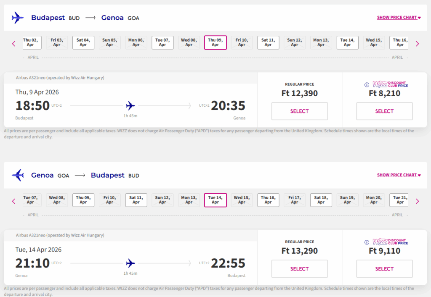Show later outbound dates with right arrow

click(x=417, y=44)
